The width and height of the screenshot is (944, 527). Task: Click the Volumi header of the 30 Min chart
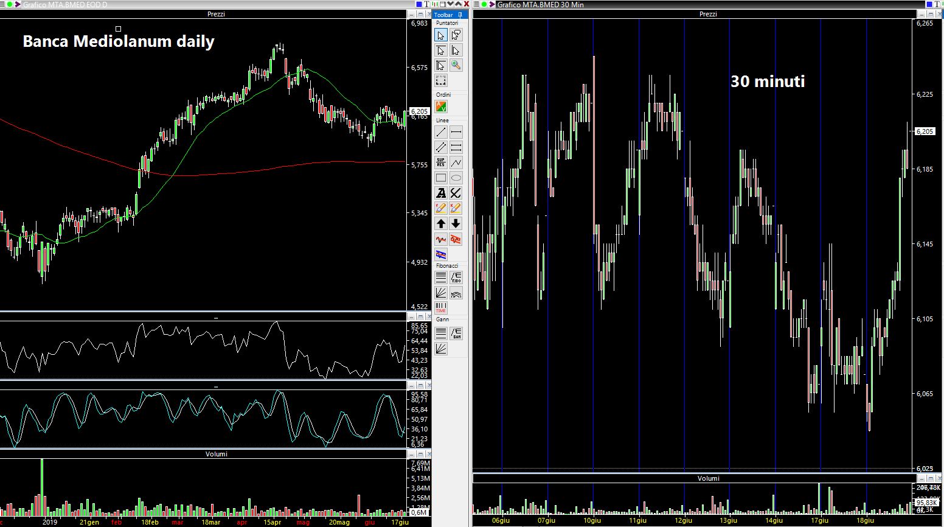[x=708, y=478]
